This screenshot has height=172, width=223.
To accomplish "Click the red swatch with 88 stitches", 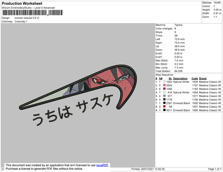I will click(164, 106).
